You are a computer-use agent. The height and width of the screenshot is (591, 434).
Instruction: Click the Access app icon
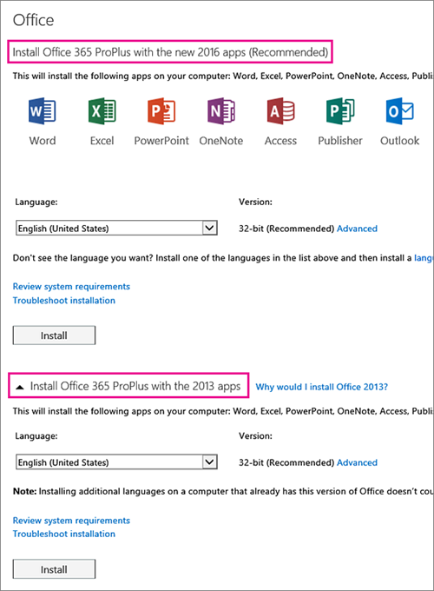[281, 111]
